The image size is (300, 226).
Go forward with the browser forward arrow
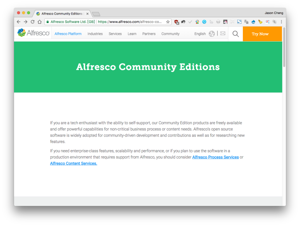[x=25, y=22]
